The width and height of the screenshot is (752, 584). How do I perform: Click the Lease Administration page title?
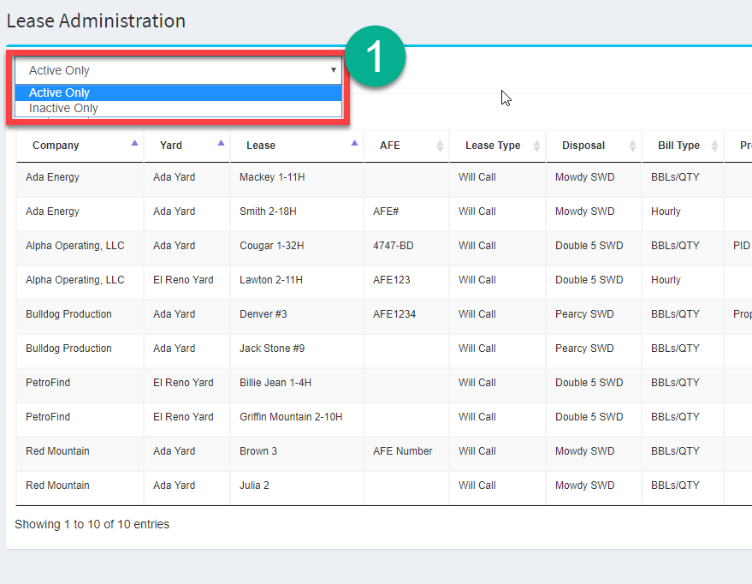[96, 21]
